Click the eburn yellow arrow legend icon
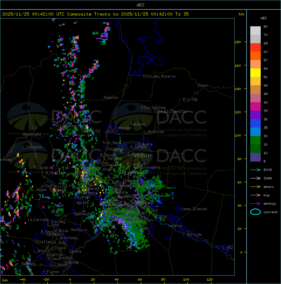Image resolution: width=281 pixels, height=284 pixels. coord(255,187)
